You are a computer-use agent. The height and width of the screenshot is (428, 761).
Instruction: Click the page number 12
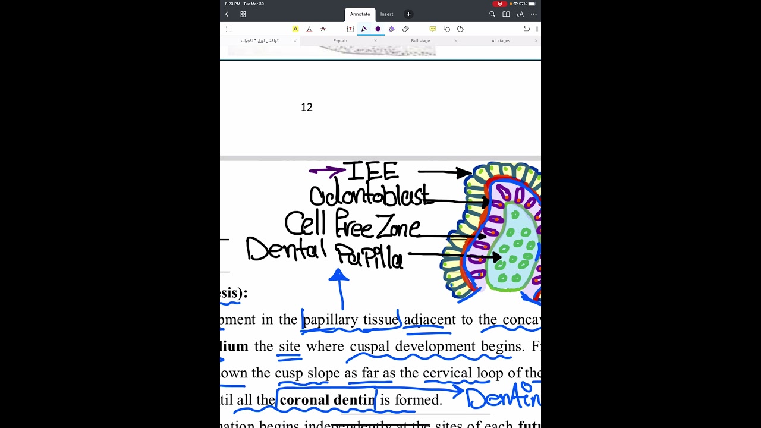click(307, 107)
